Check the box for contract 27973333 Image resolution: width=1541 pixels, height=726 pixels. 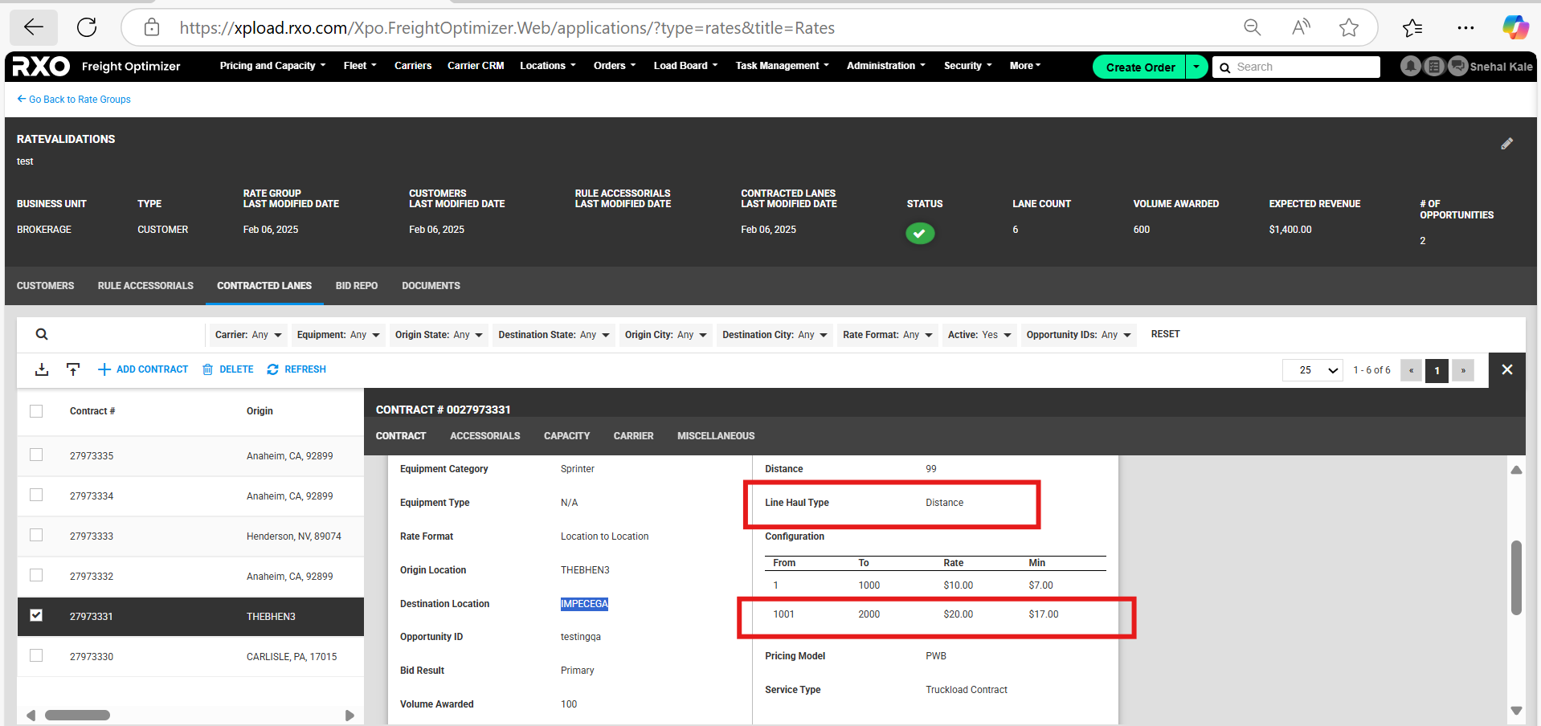[36, 535]
